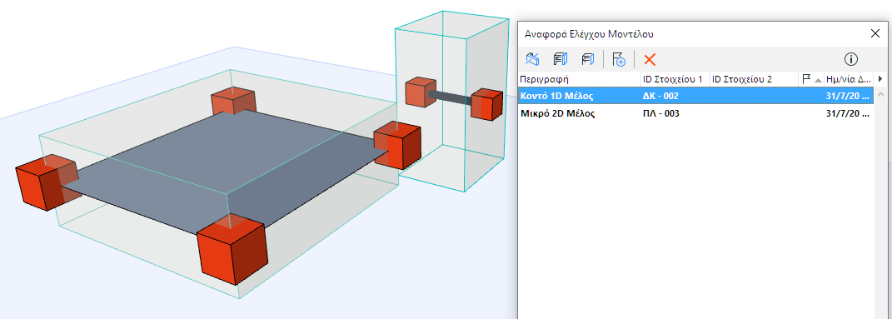Open the info icon in report toolbar
The image size is (892, 319).
point(850,59)
